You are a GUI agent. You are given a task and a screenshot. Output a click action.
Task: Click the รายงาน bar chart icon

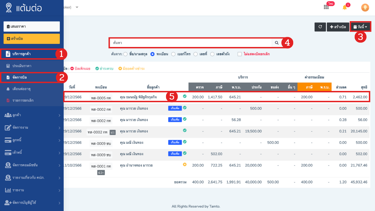(x=8, y=190)
